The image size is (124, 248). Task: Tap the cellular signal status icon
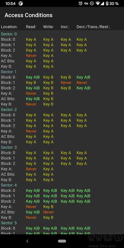(103, 3)
